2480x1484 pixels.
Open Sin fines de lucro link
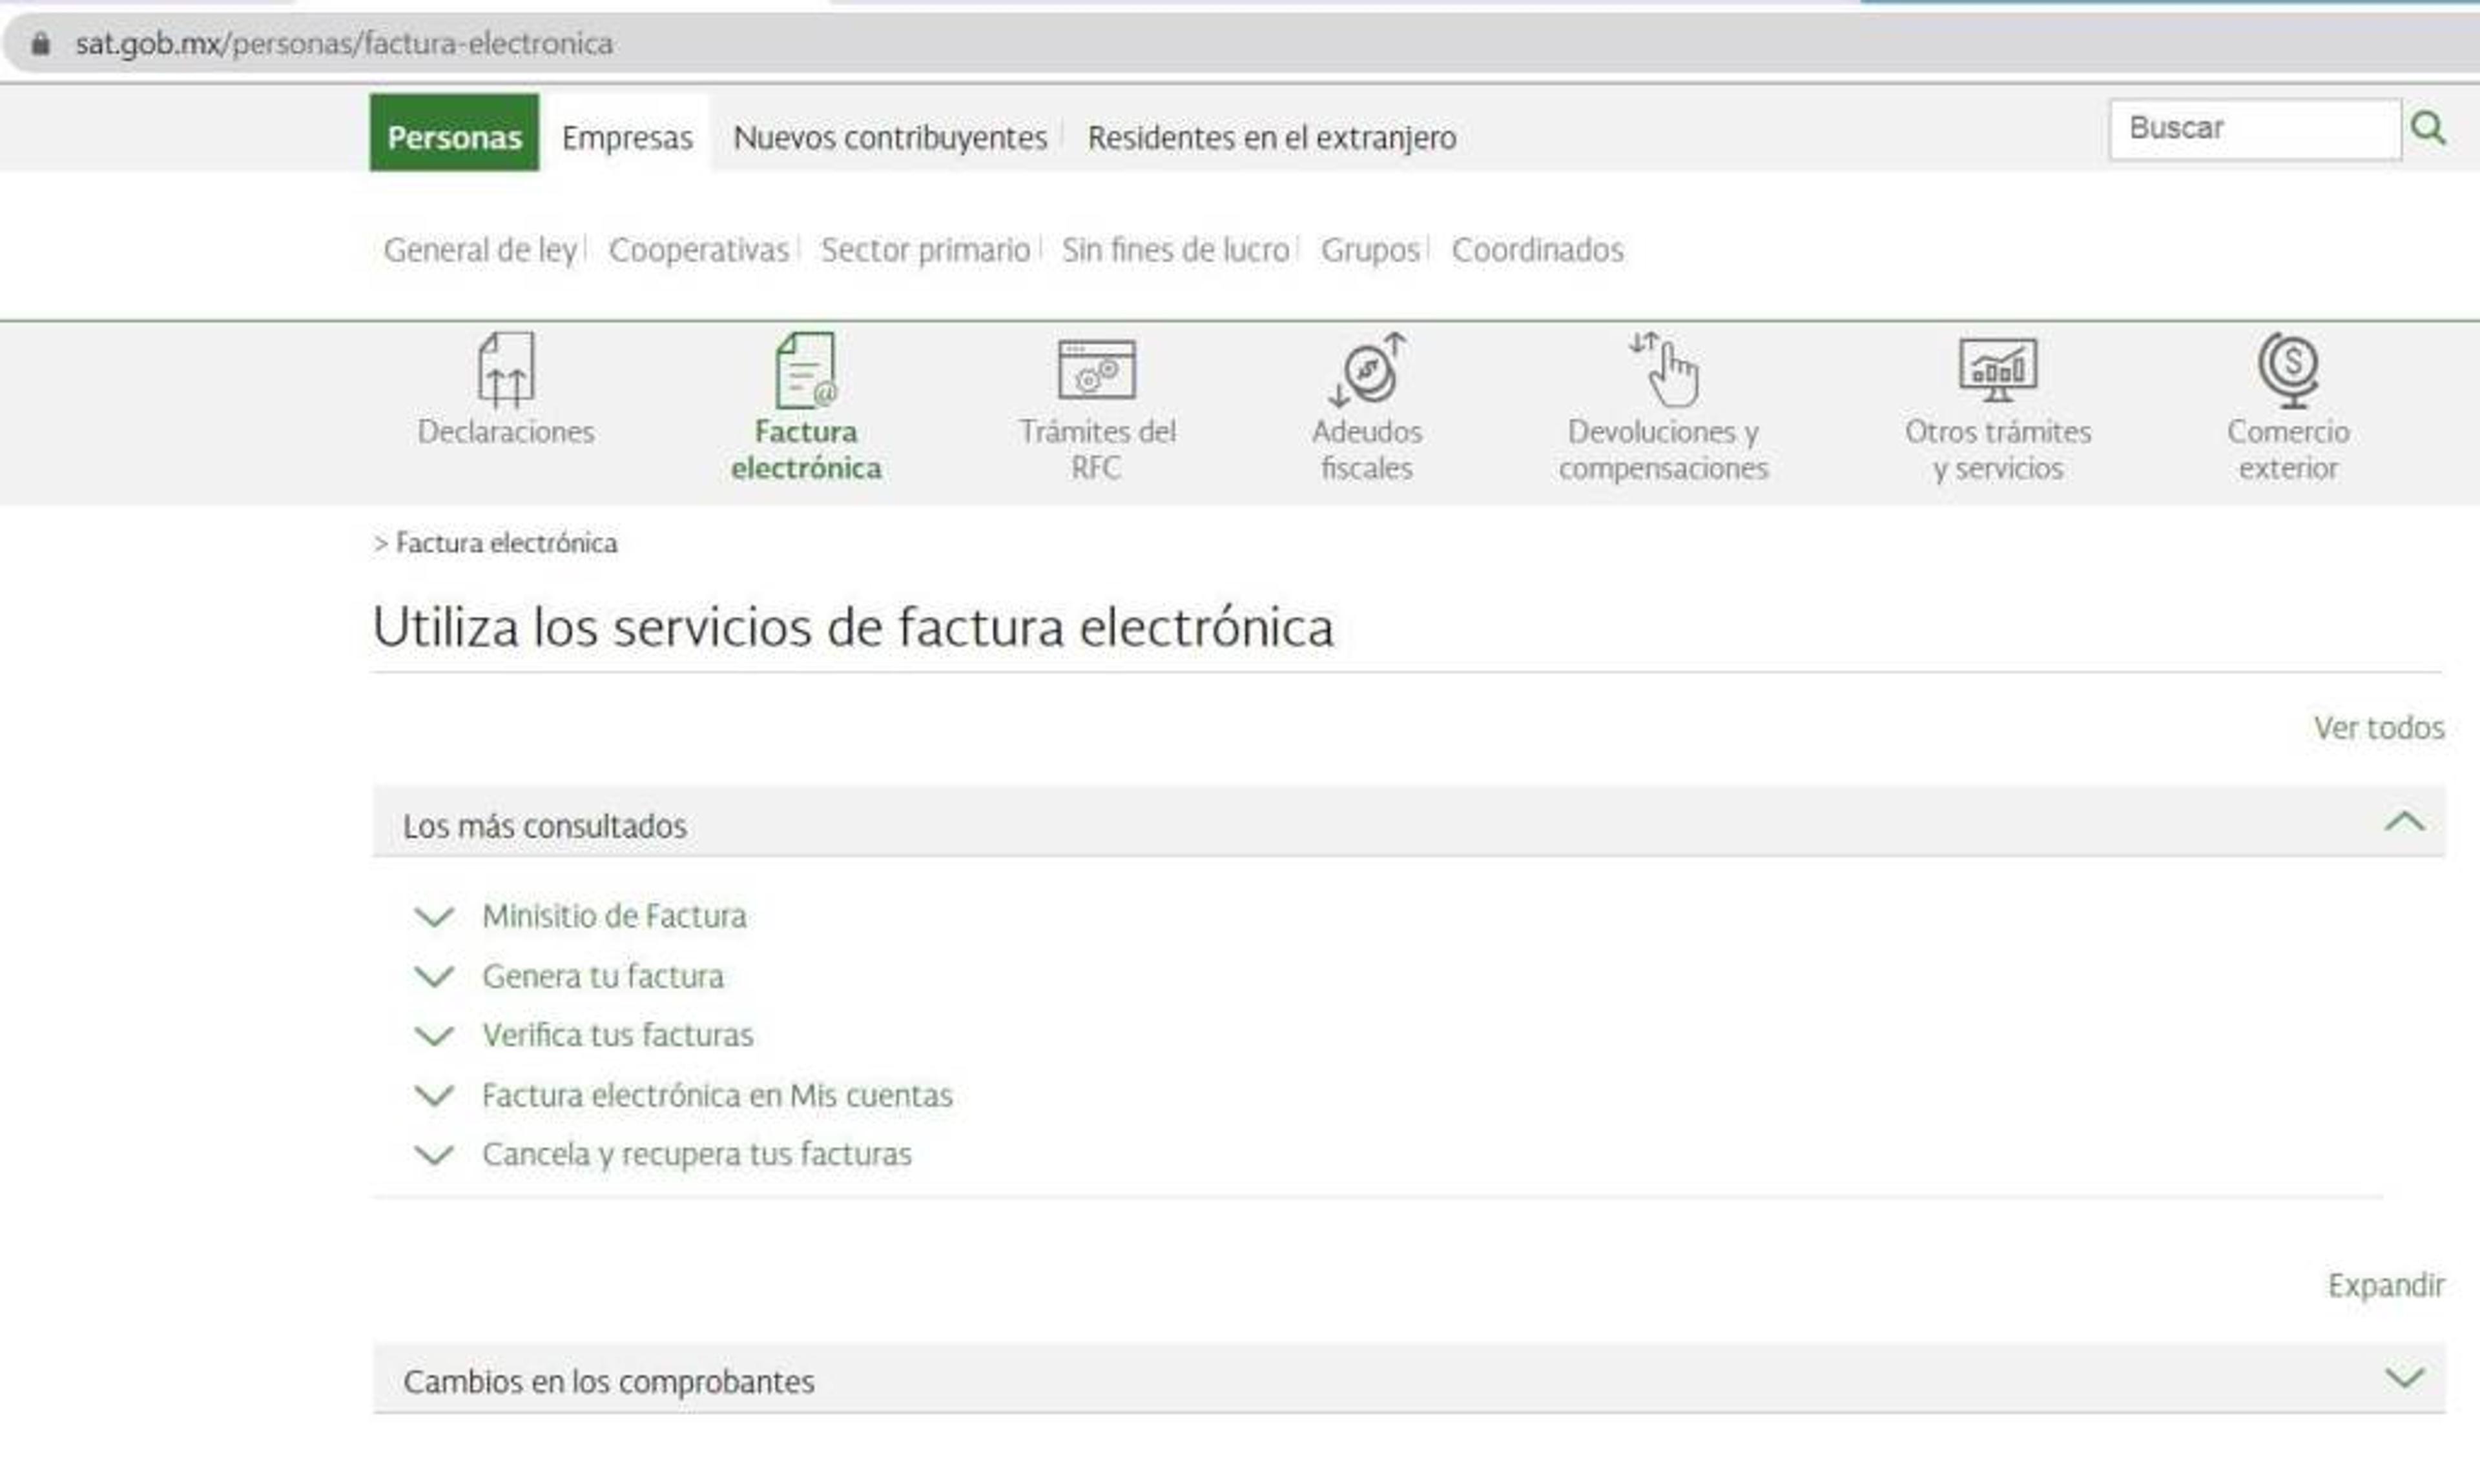coord(1175,250)
